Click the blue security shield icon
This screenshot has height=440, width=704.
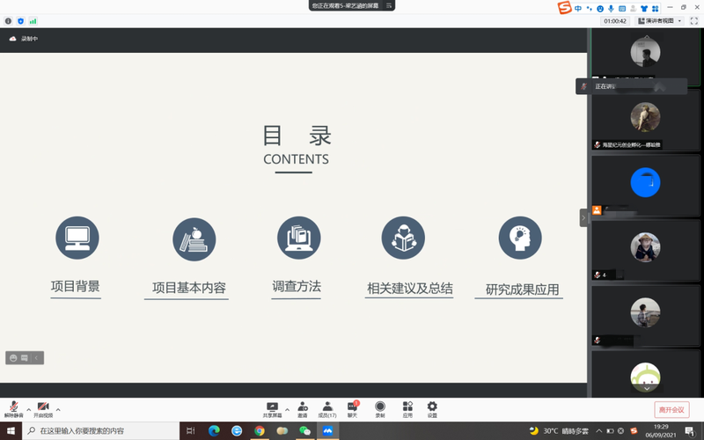tap(20, 20)
